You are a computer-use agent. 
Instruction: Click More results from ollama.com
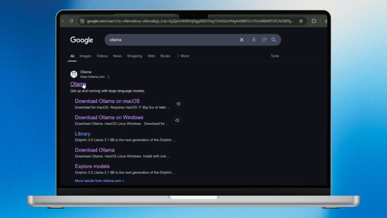[99, 181]
